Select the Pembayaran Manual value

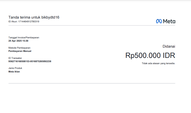[x=20, y=51]
